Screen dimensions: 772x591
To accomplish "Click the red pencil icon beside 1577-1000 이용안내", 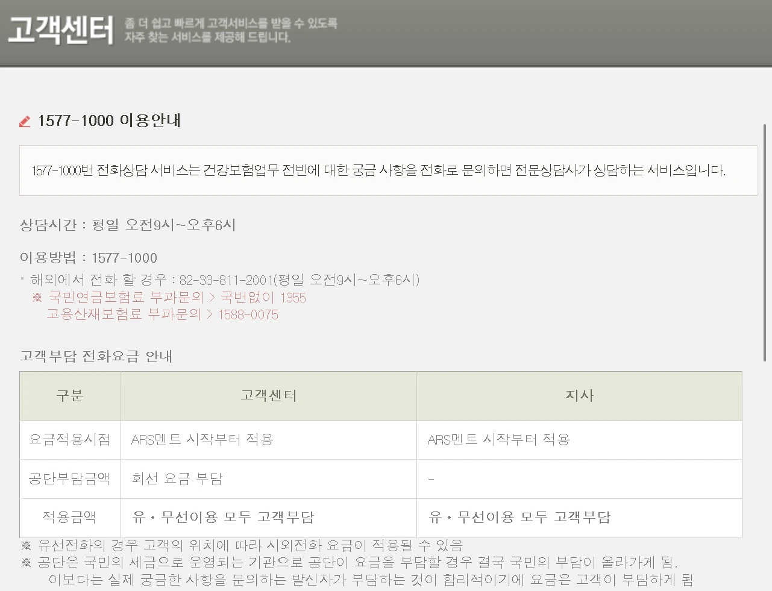I will (x=25, y=122).
